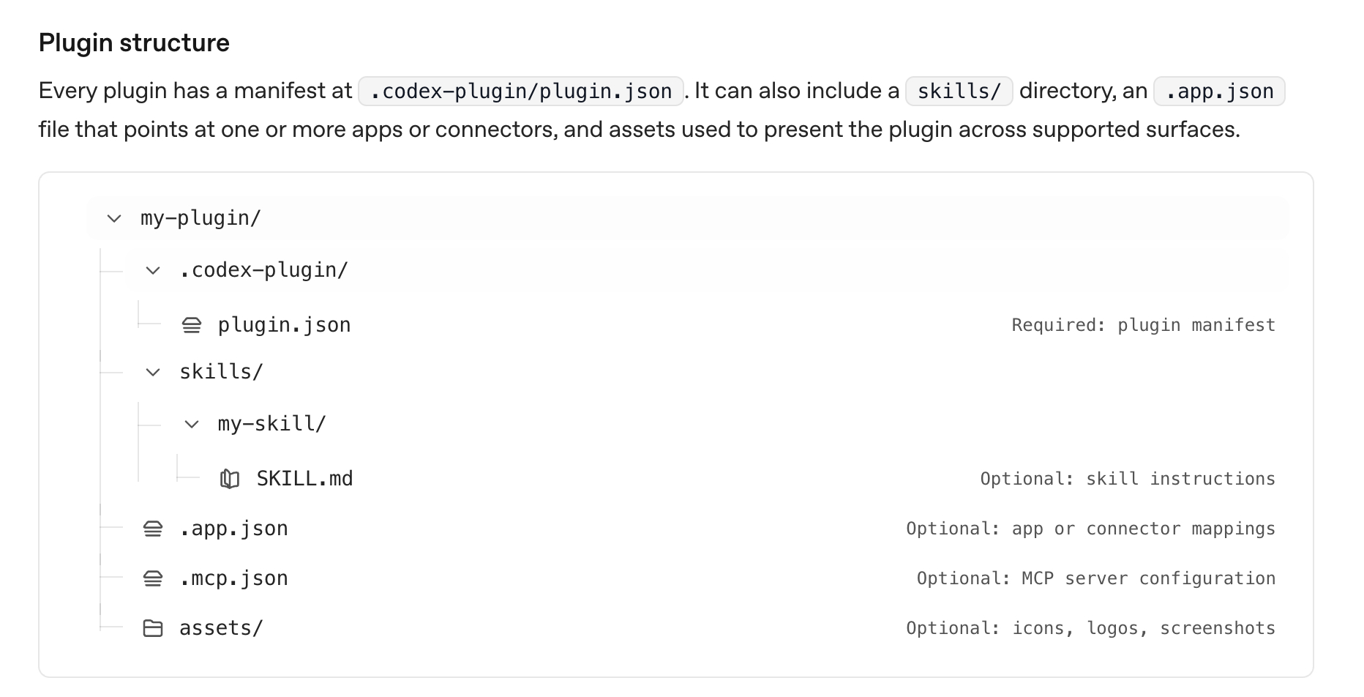Select SKILL.md in the file tree

point(304,479)
